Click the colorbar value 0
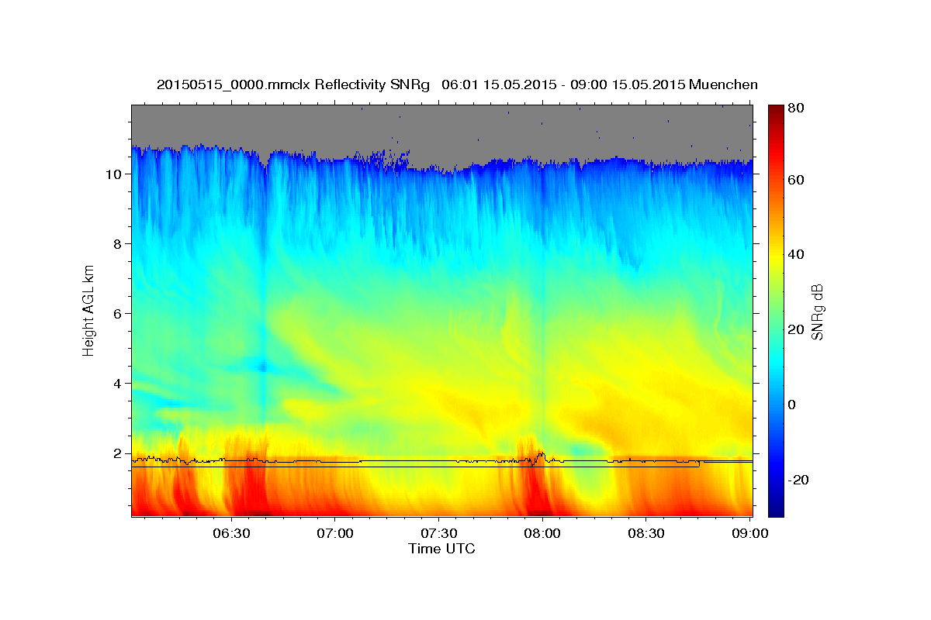This screenshot has width=931, height=620. (x=792, y=405)
